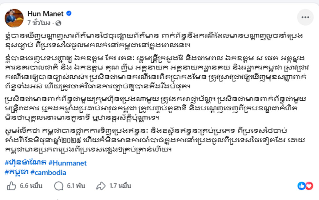This screenshot has width=319, height=200.
Task: Open the #Hunmanet hashtag
Action: pyautogui.click(x=67, y=163)
